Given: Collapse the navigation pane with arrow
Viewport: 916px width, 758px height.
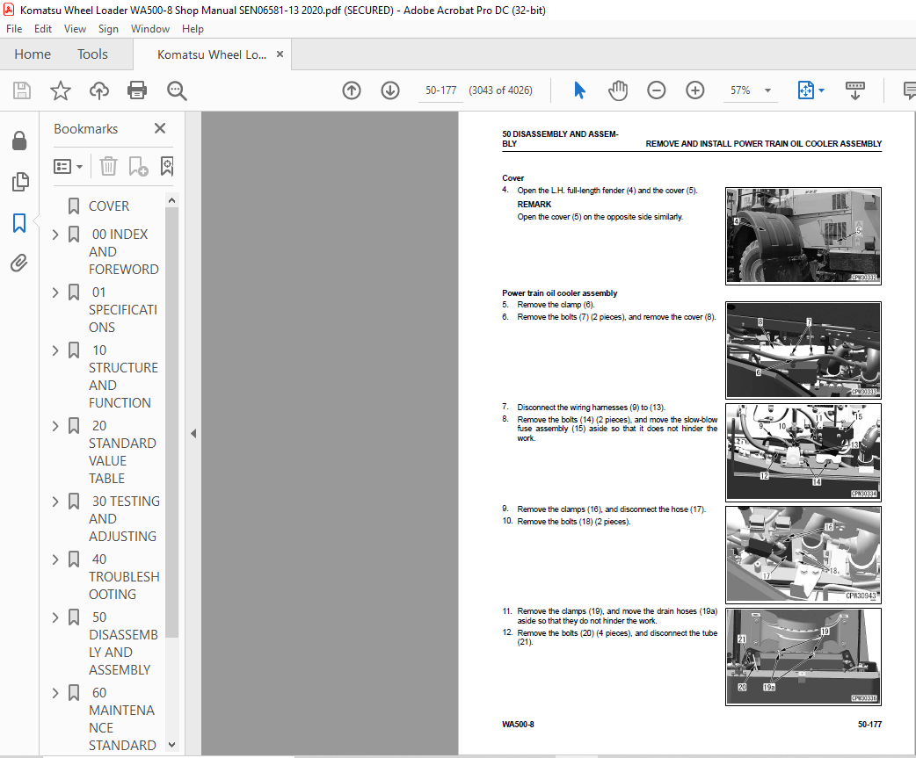Looking at the screenshot, I should pos(193,434).
